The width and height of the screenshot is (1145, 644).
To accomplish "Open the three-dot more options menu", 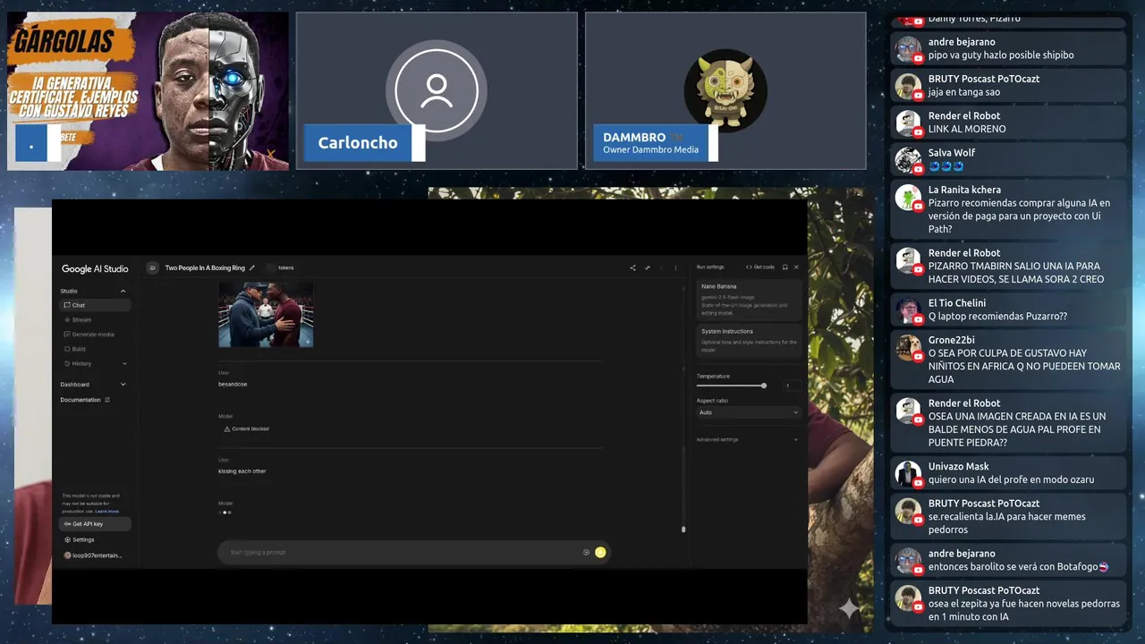I will coord(675,267).
